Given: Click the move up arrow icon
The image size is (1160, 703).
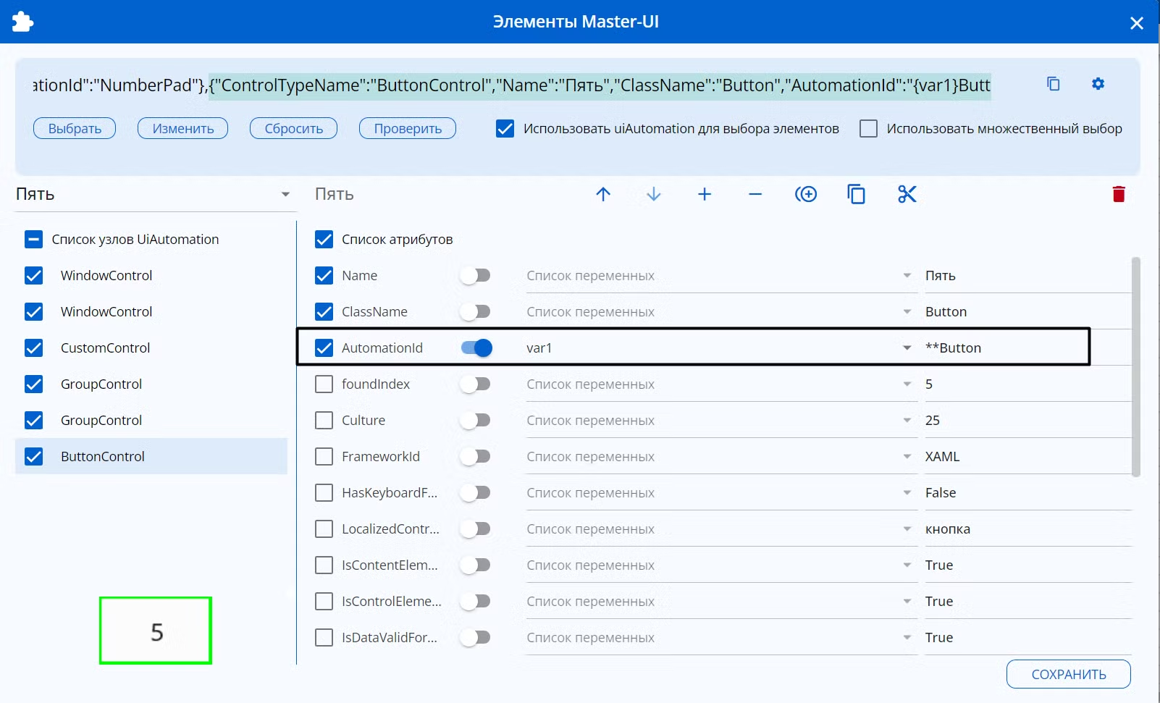Looking at the screenshot, I should 603,194.
